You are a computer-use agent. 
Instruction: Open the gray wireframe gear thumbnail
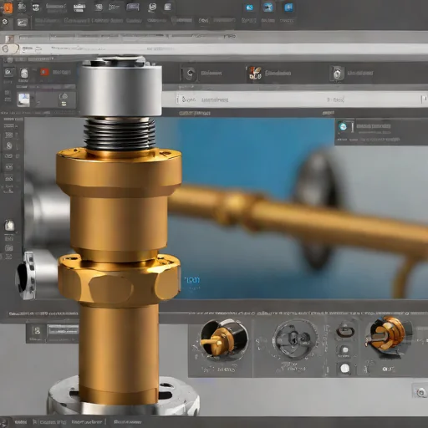(x=295, y=339)
